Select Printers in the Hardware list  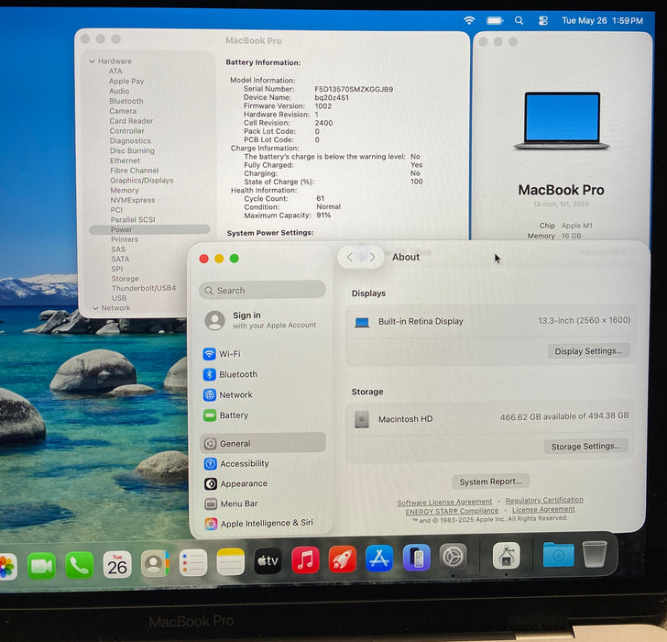[x=125, y=239]
